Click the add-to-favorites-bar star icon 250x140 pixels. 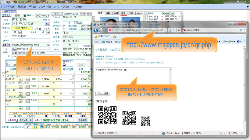point(115,36)
